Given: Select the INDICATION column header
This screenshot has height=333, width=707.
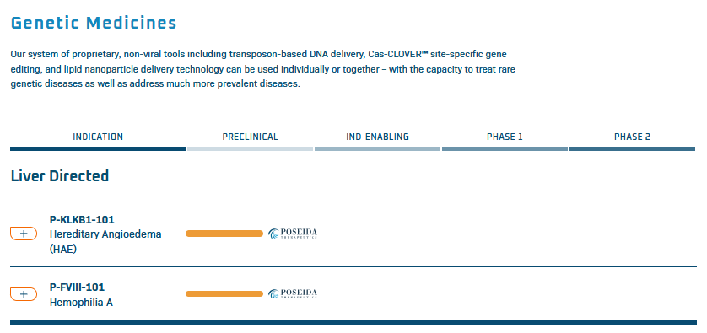Looking at the screenshot, I should coord(98,137).
